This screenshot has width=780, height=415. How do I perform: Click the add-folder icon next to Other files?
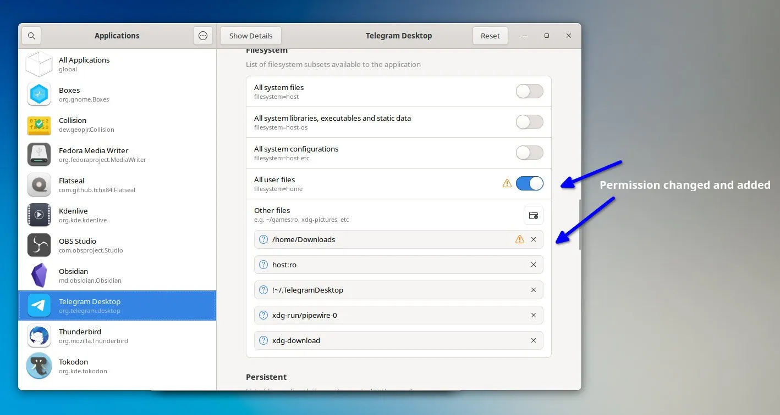click(x=533, y=215)
